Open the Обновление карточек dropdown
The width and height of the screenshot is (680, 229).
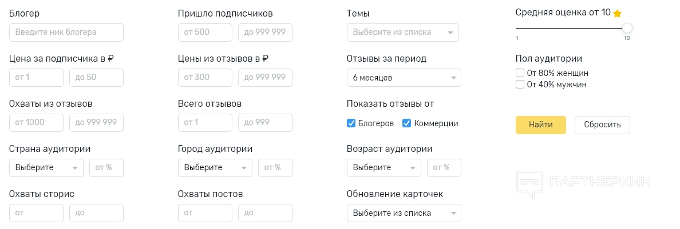404,213
